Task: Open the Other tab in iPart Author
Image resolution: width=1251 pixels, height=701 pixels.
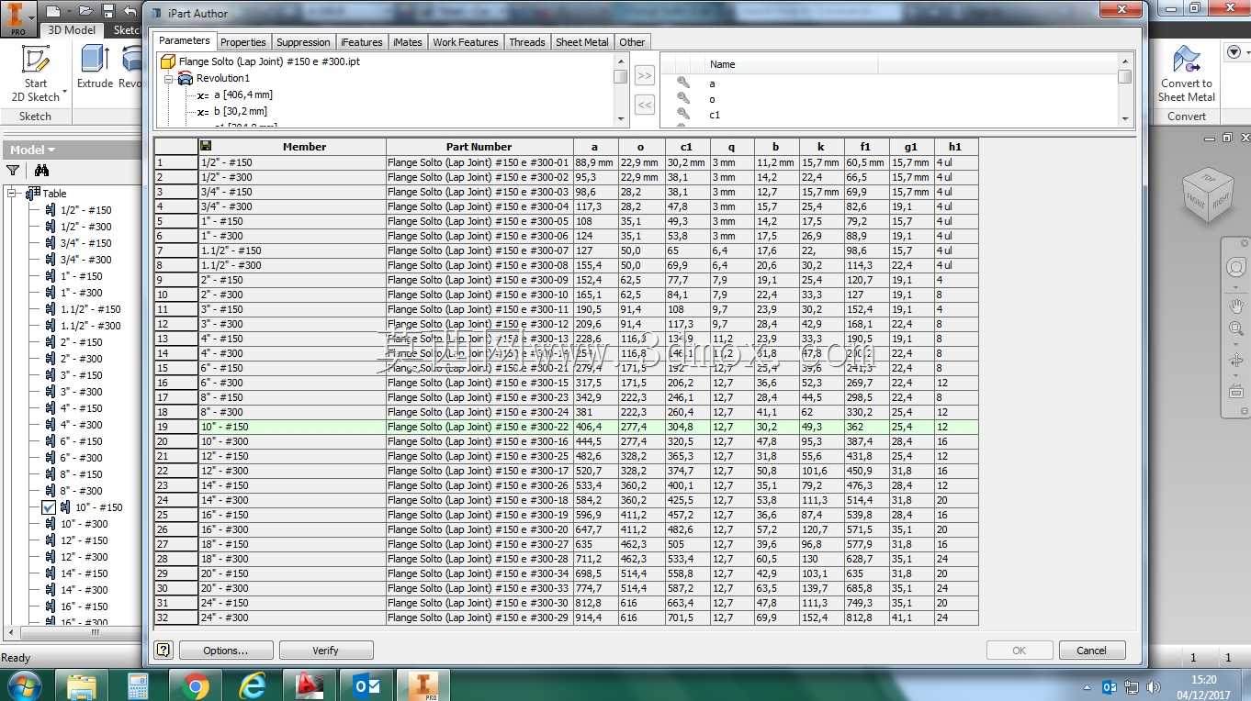Action: (632, 42)
